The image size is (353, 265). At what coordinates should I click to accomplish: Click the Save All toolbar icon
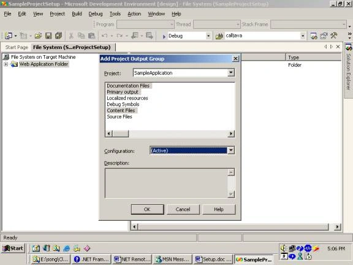tap(59, 36)
